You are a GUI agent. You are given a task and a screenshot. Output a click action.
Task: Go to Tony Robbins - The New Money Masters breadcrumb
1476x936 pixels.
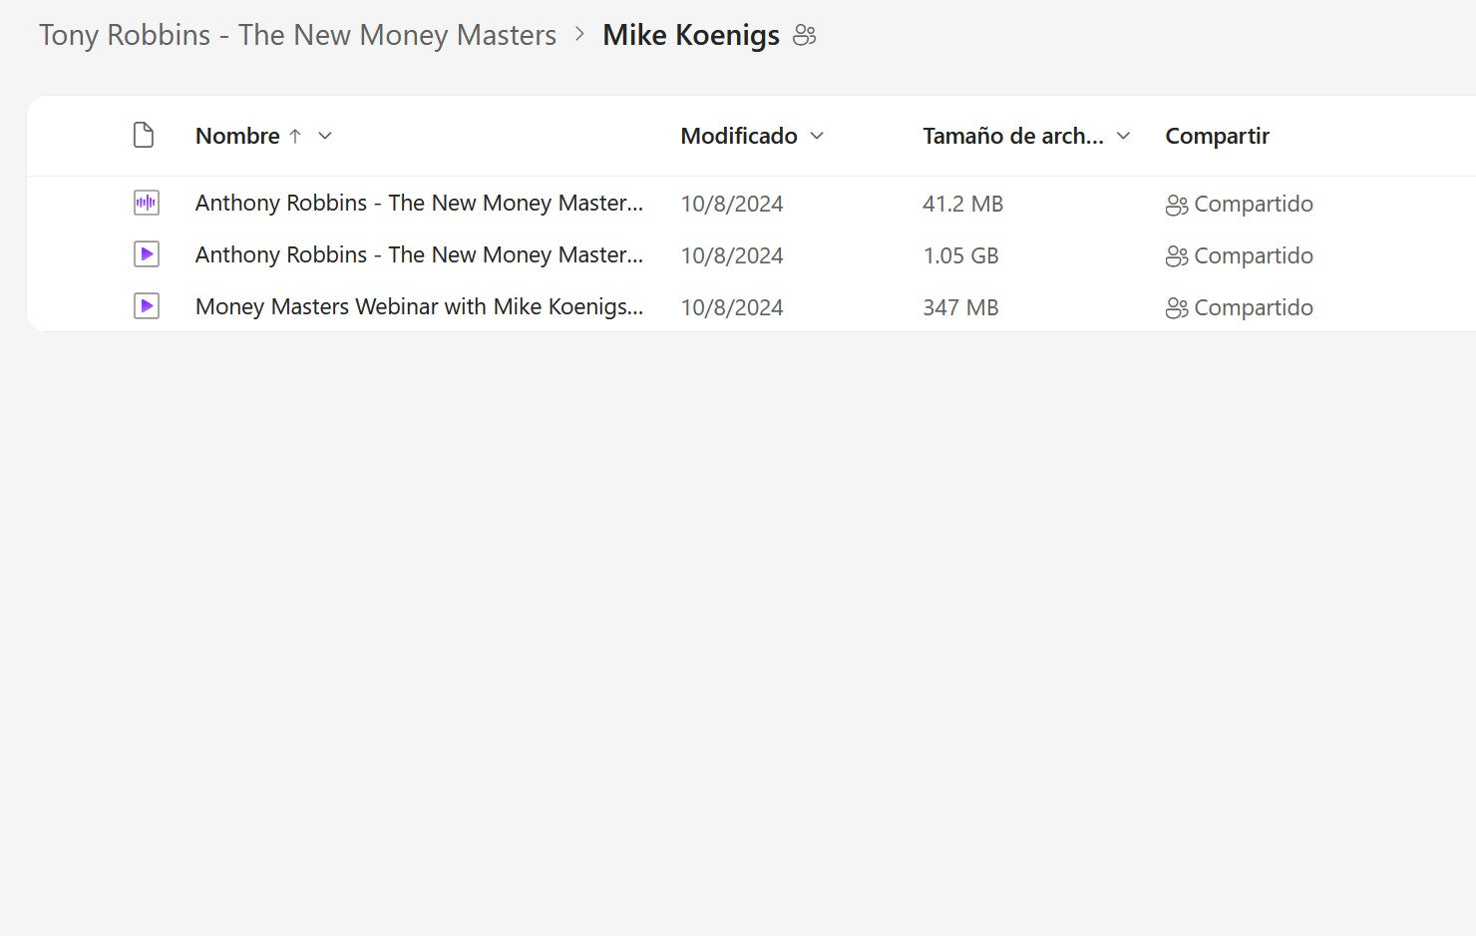297,35
